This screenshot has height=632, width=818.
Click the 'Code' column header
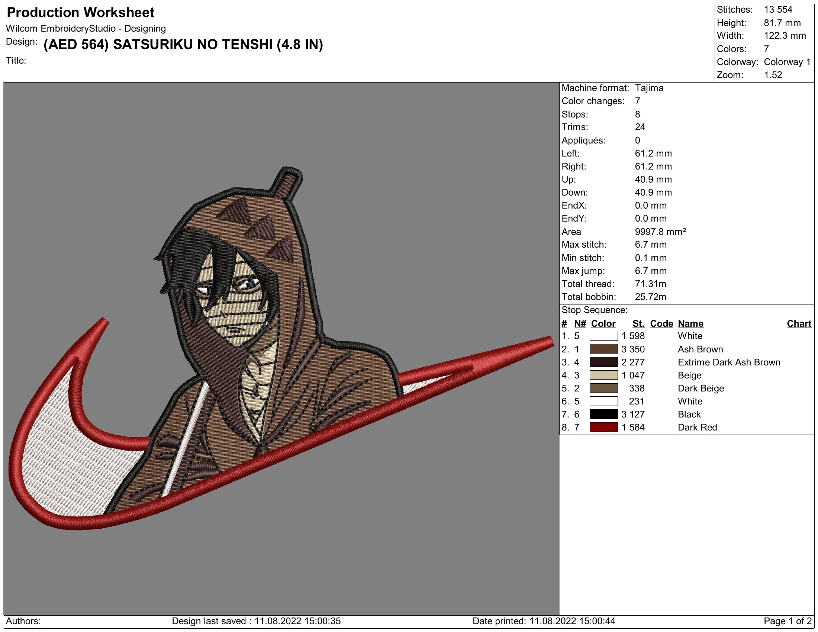pyautogui.click(x=661, y=323)
